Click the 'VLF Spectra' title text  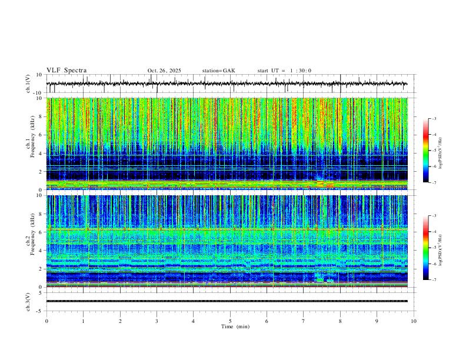tap(66, 71)
